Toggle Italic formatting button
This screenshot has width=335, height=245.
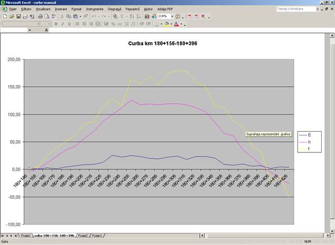pyautogui.click(x=63, y=24)
